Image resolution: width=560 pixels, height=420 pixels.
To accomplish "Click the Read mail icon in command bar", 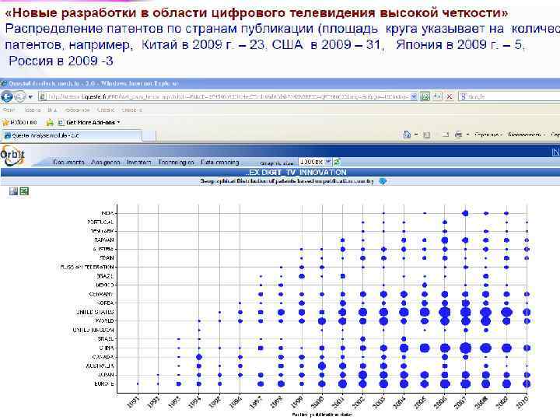I will [x=446, y=135].
